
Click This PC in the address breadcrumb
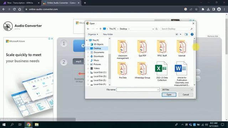click(113, 29)
